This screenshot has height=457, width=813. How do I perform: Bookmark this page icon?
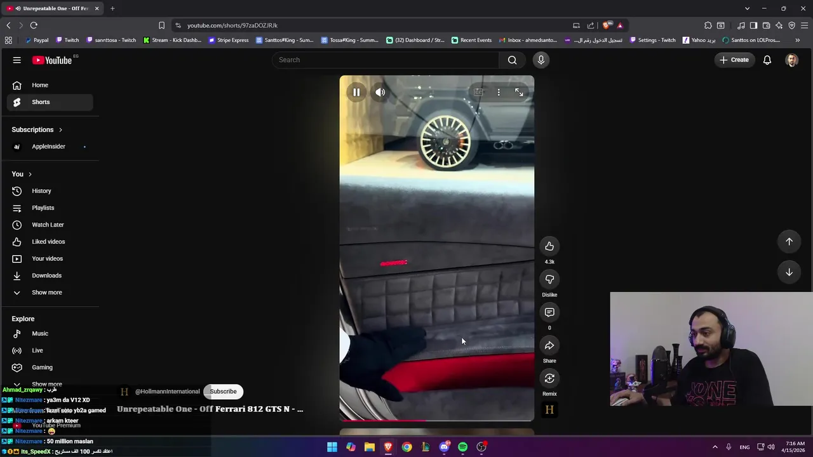[161, 25]
